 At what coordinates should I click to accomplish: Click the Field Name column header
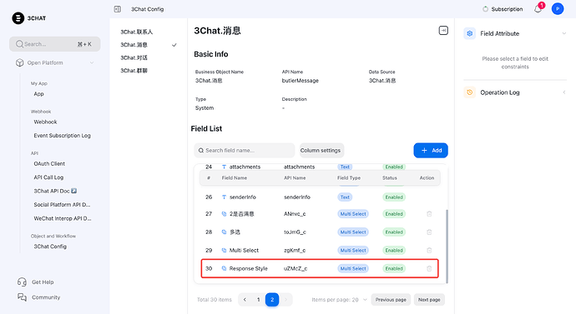[x=235, y=177]
